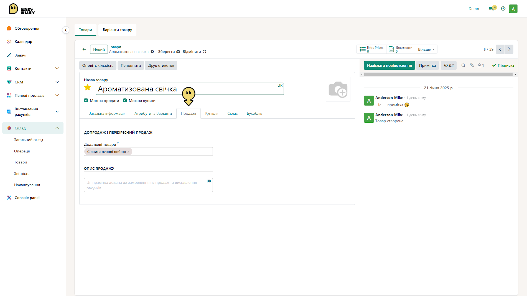Open the Склад product tab
This screenshot has width=527, height=296.
tap(233, 113)
